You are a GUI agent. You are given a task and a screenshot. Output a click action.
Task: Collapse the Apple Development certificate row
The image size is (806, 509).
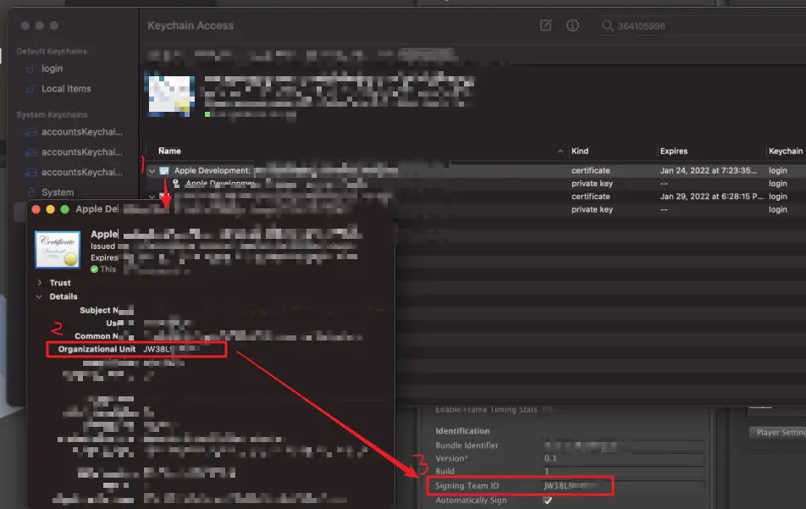pyautogui.click(x=152, y=171)
